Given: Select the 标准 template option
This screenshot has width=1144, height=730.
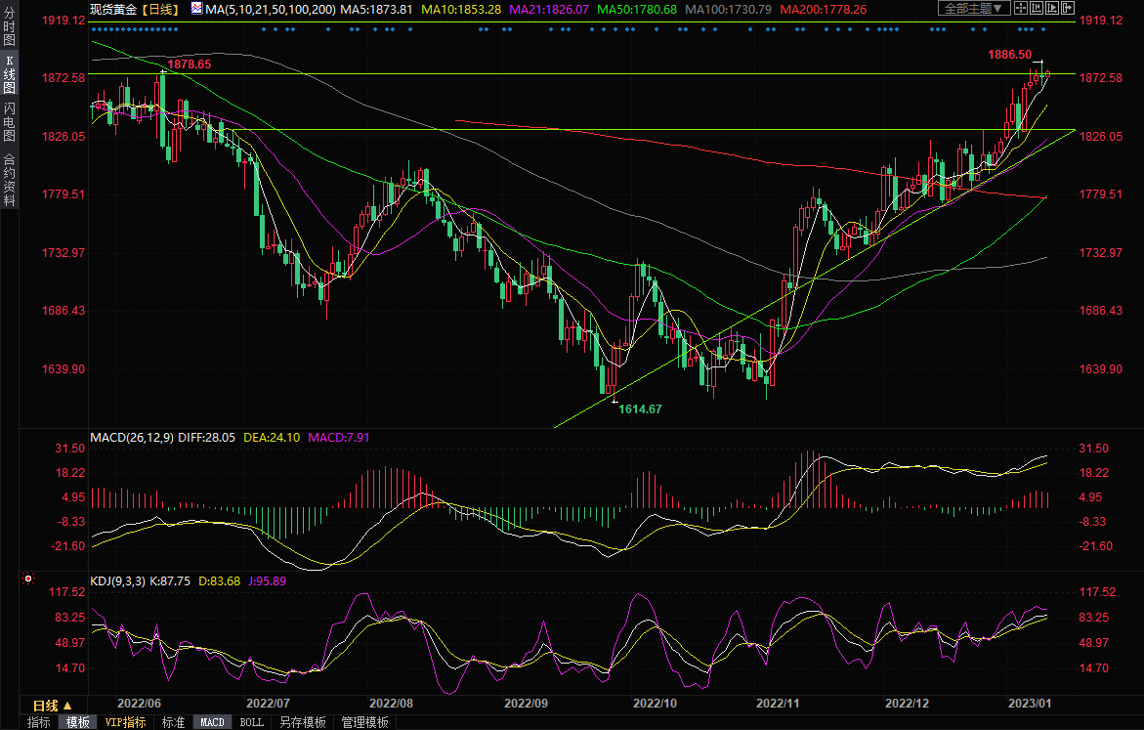Looking at the screenshot, I should coord(173,722).
